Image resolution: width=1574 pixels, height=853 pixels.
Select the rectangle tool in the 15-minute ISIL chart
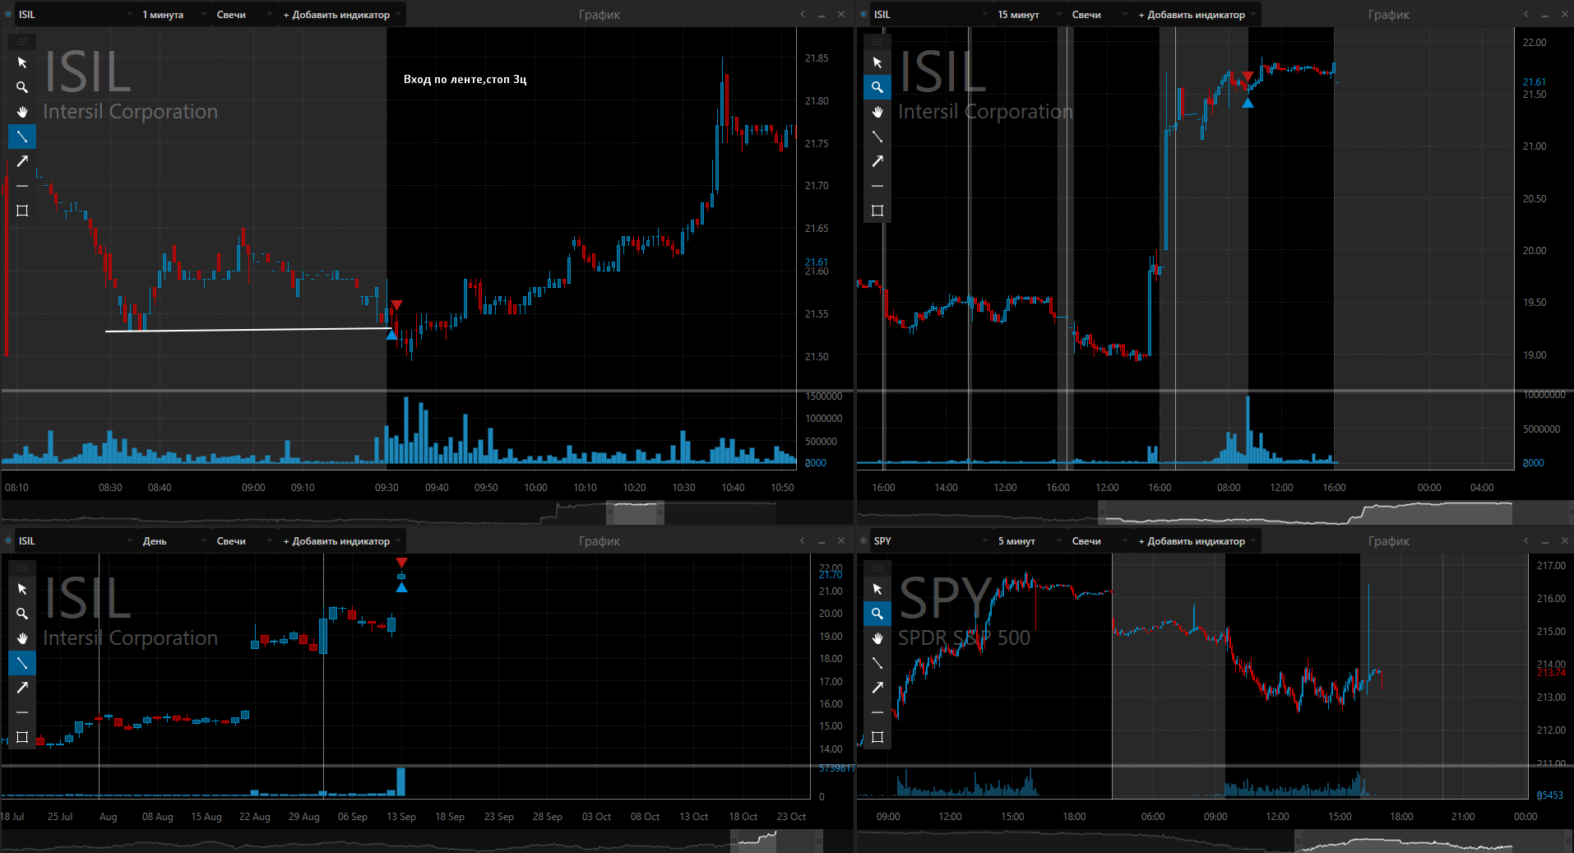tap(877, 211)
